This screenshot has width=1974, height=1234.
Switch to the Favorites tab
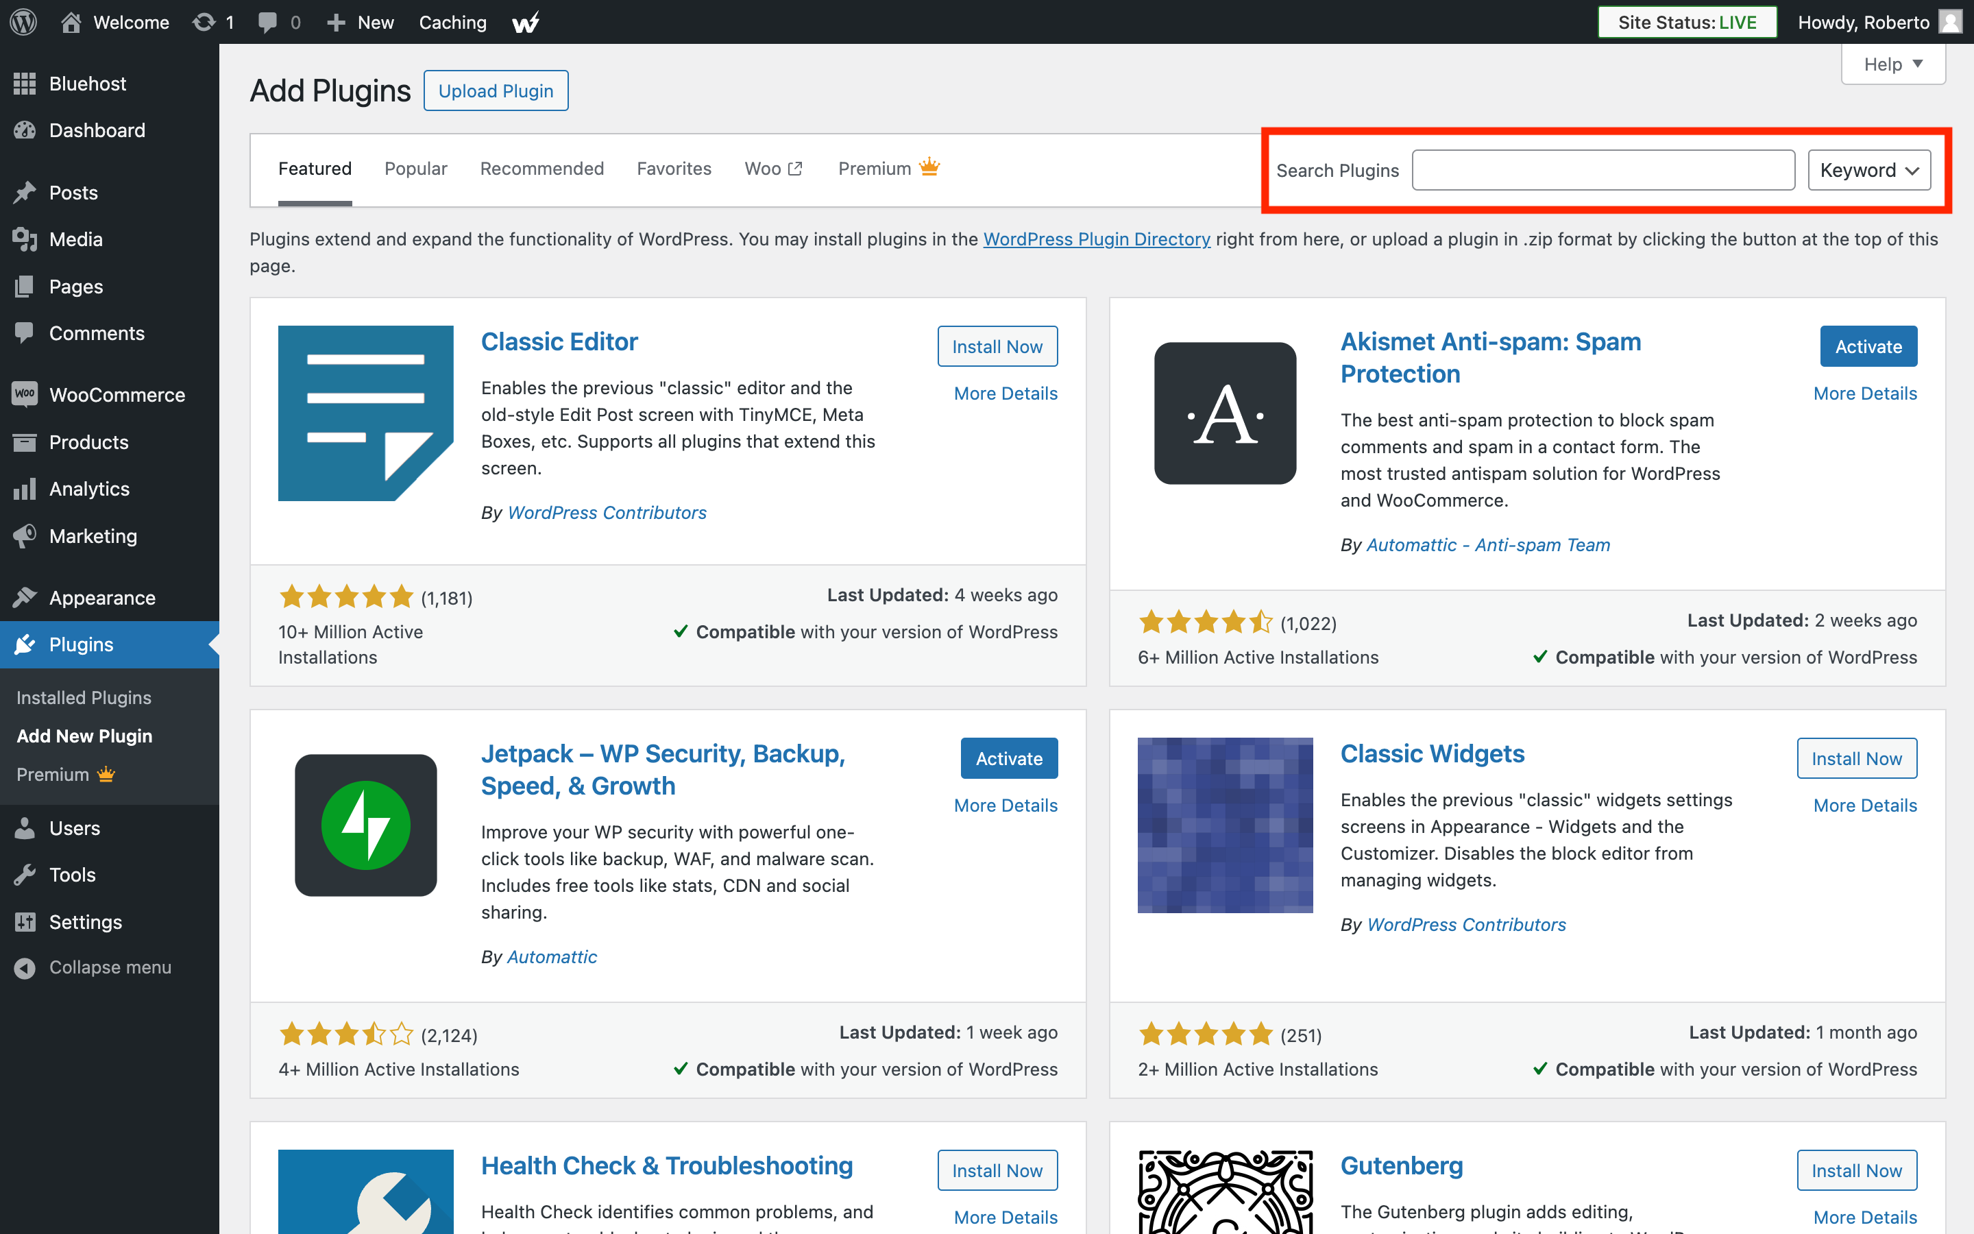(x=674, y=169)
